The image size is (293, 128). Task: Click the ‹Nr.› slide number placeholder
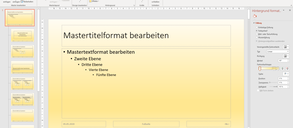[209, 124]
